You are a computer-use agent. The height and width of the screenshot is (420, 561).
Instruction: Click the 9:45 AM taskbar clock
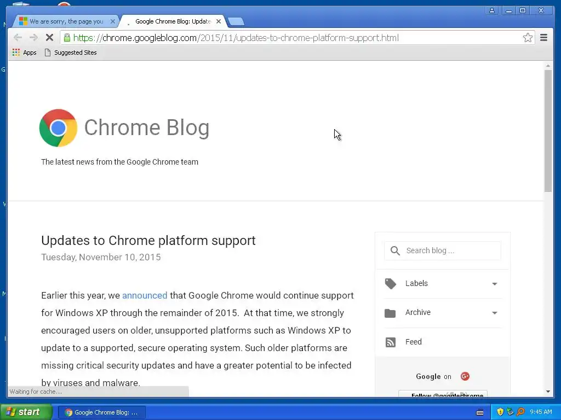click(541, 412)
